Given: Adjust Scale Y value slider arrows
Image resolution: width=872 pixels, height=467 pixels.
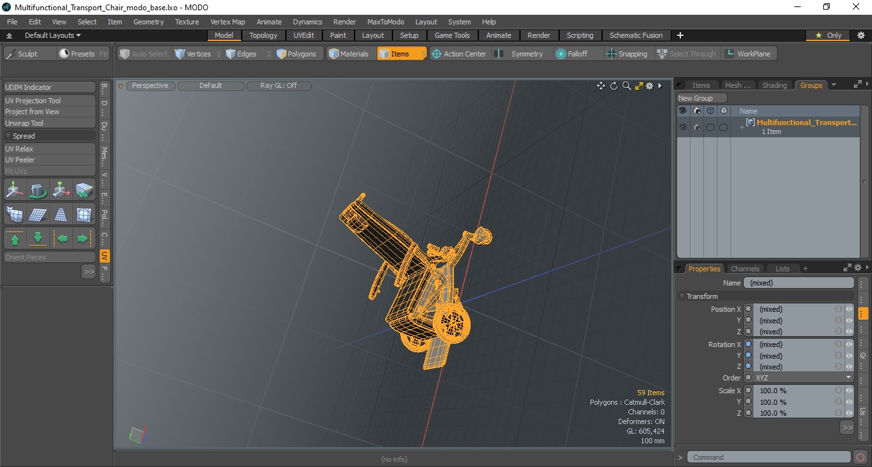Looking at the screenshot, I should pos(849,402).
